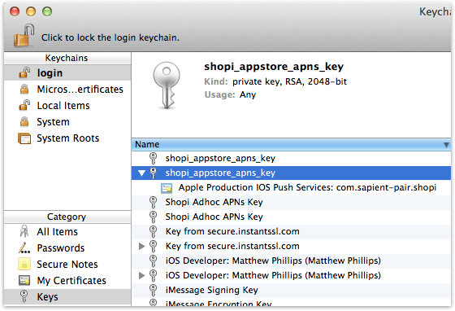The height and width of the screenshot is (311, 455).
Task: Select first iOS Developer: Matthew Phillips key
Action: click(292, 261)
